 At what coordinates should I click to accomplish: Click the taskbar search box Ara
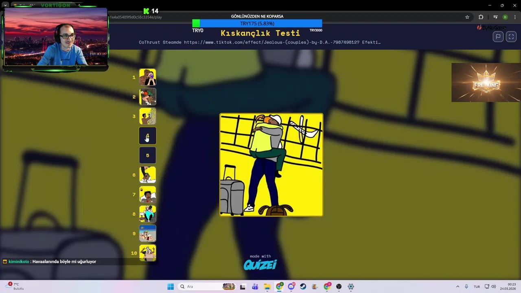tap(208, 286)
